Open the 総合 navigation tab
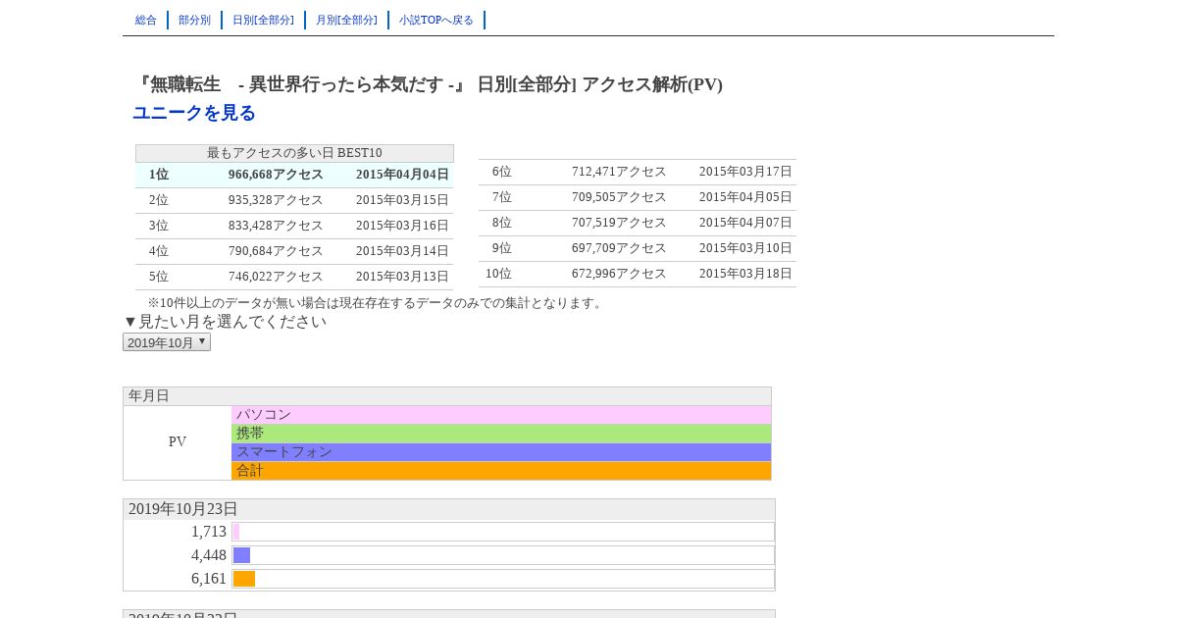This screenshot has width=1177, height=618. [x=146, y=20]
